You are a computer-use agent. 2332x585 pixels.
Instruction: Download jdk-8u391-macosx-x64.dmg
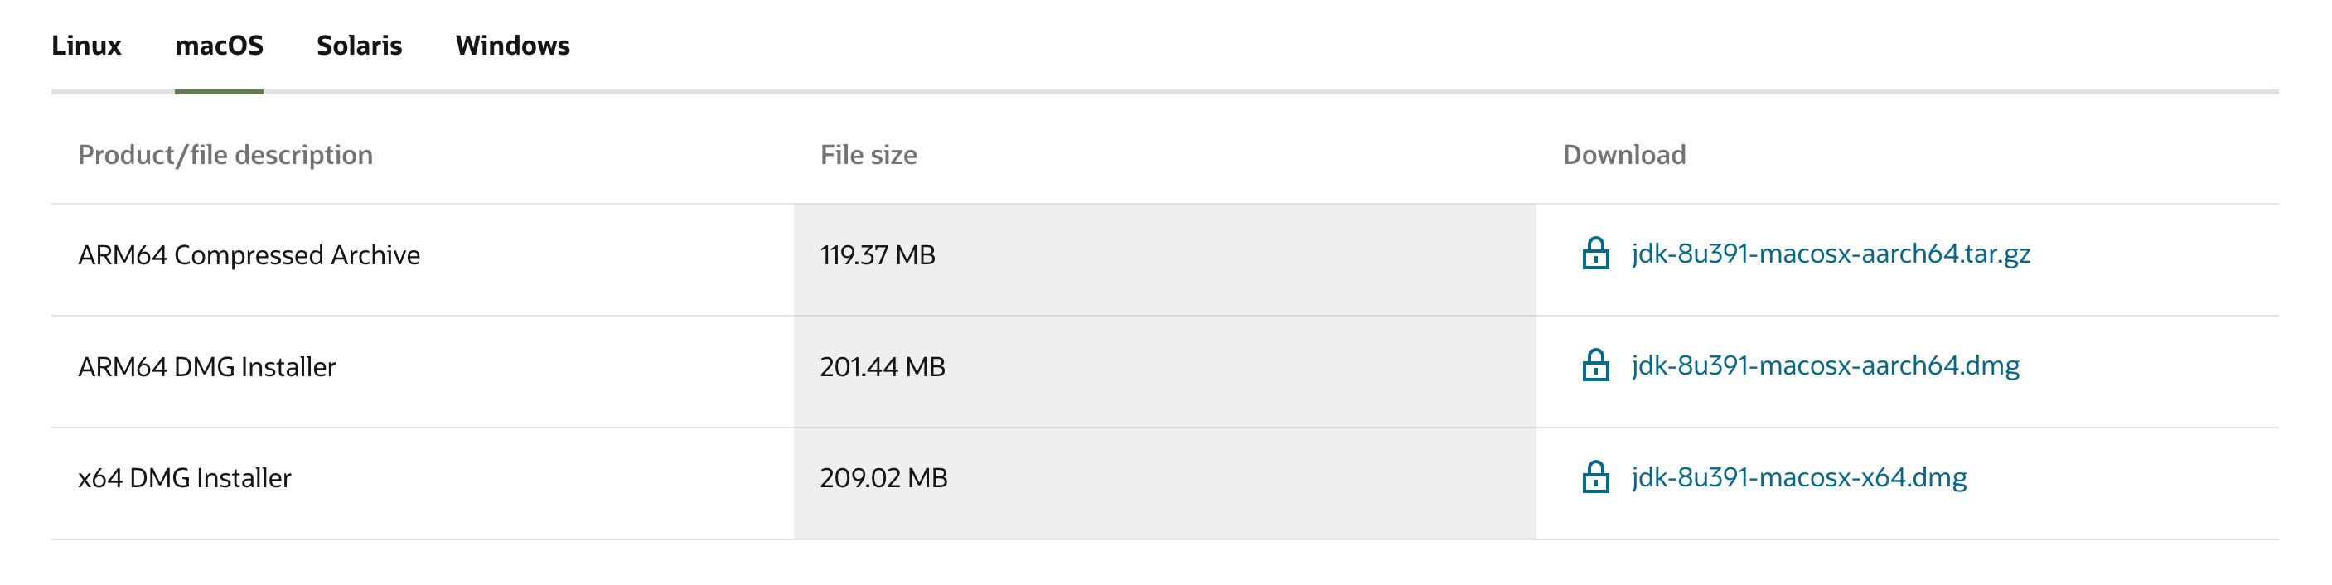(x=1799, y=477)
